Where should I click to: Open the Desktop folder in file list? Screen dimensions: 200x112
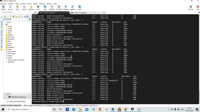tap(9, 35)
